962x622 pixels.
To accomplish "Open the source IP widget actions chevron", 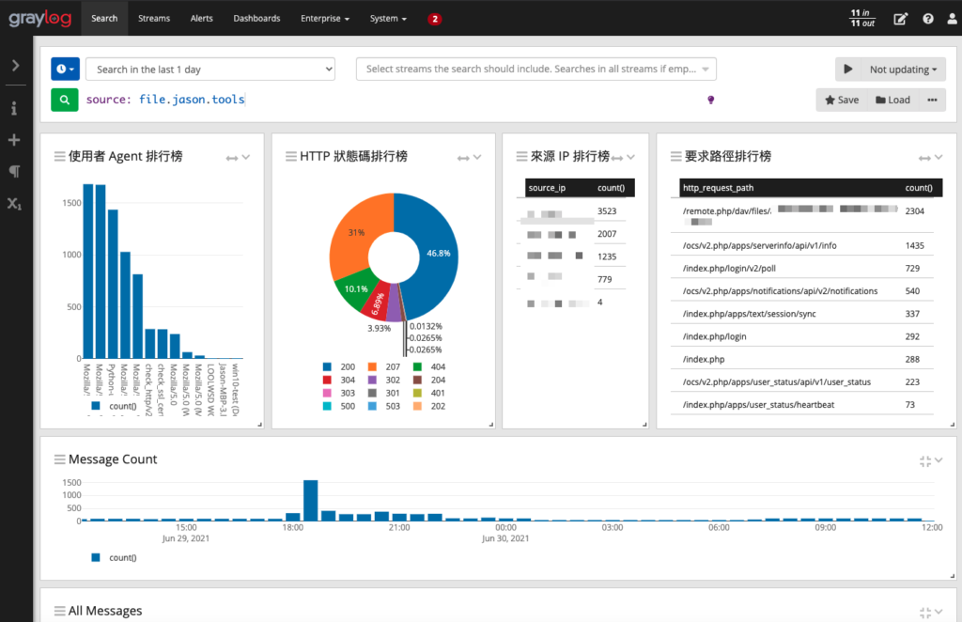I will [x=630, y=158].
